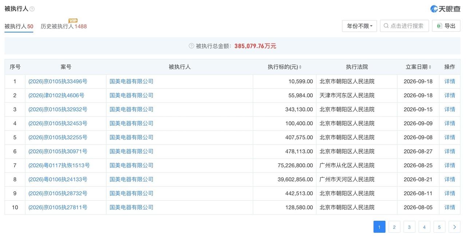The width and height of the screenshot is (466, 243).
Task: Go to next page arrow
Action: coord(454,227)
